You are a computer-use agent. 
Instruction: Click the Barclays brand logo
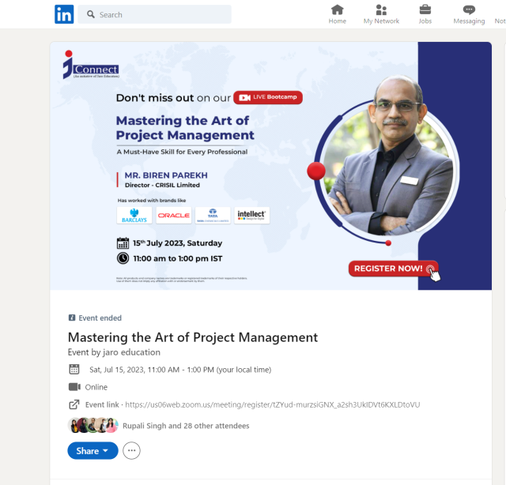pos(134,216)
